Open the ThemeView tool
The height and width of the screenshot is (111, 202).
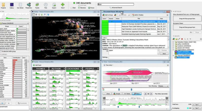pos(29,6)
